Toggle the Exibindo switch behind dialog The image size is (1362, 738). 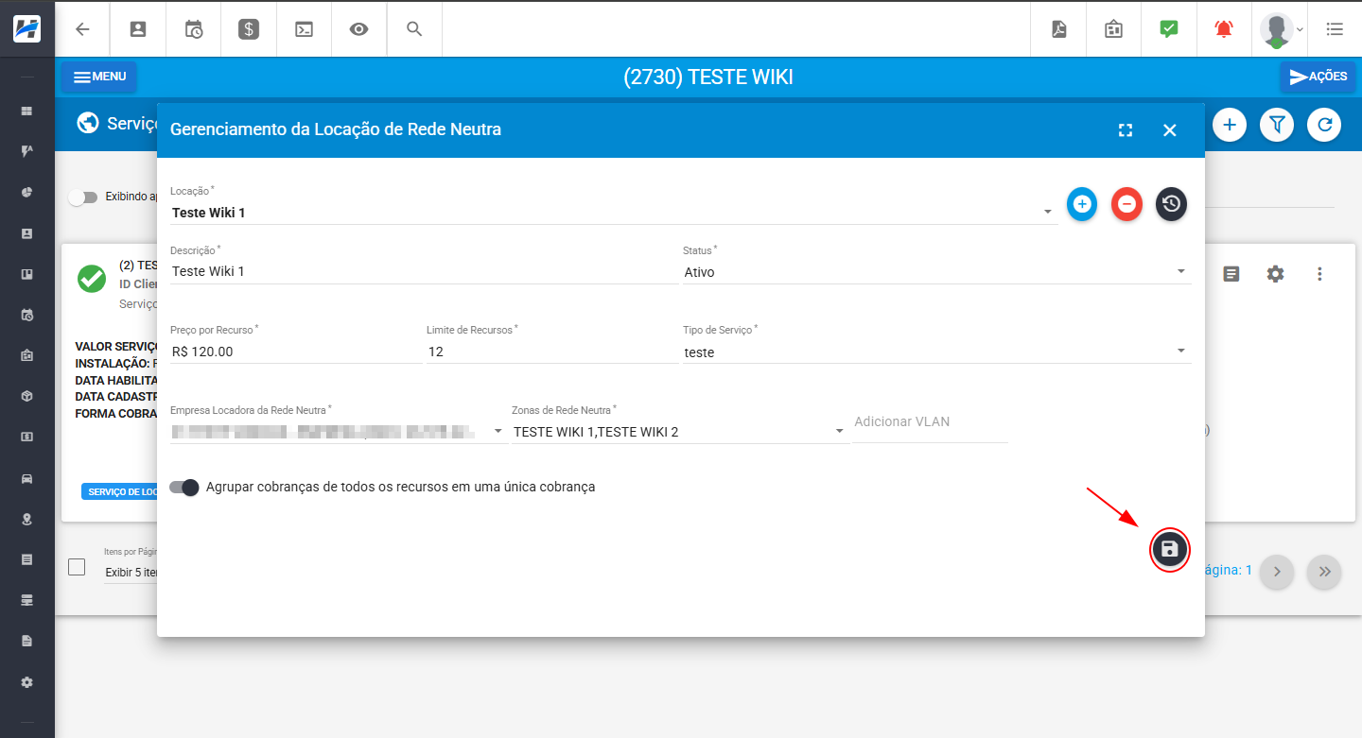[83, 197]
